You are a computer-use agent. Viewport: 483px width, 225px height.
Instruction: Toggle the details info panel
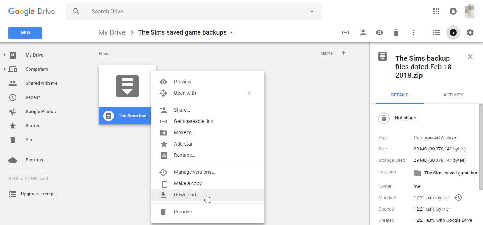pyautogui.click(x=453, y=32)
